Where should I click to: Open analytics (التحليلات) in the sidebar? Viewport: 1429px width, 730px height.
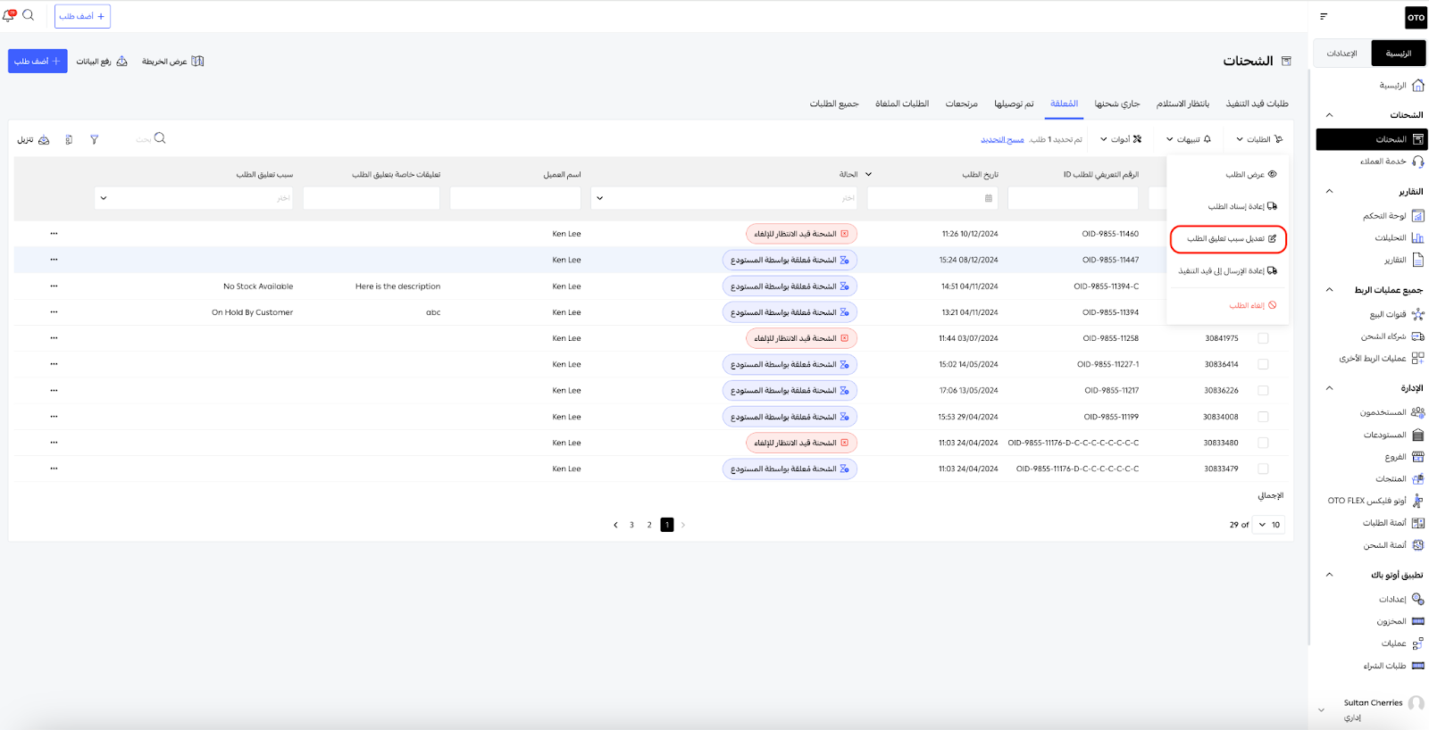point(1399,238)
